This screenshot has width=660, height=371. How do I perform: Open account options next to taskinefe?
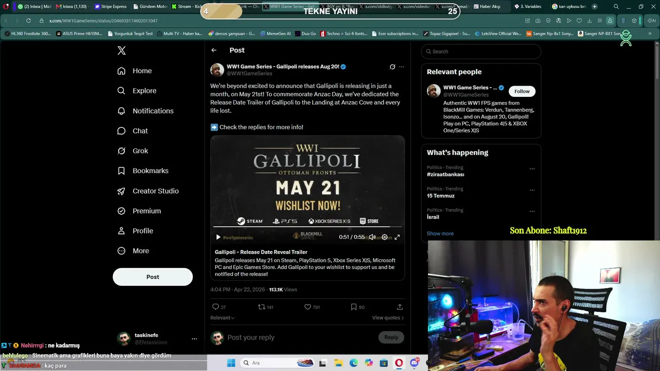(x=194, y=339)
